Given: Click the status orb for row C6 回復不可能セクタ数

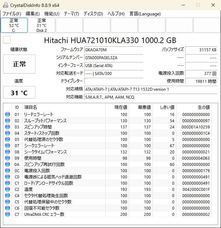Looking at the screenshot, I should pyautogui.click(x=8, y=208).
